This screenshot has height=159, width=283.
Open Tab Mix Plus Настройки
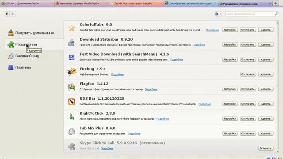coord(230,133)
